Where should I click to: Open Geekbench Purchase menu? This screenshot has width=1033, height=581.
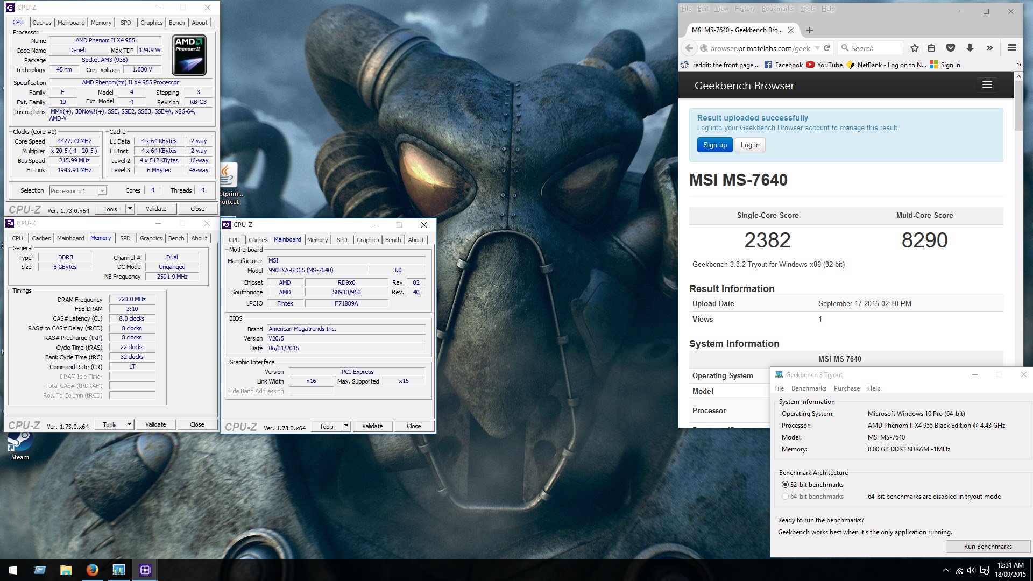(847, 388)
